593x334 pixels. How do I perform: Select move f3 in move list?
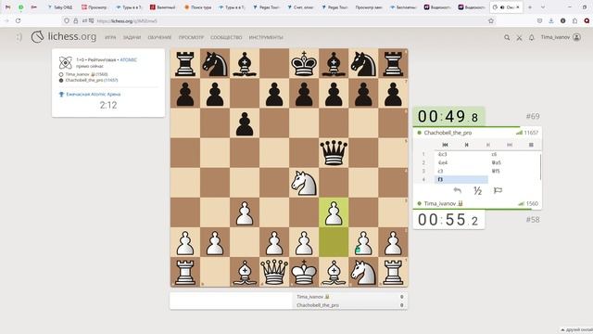point(461,179)
